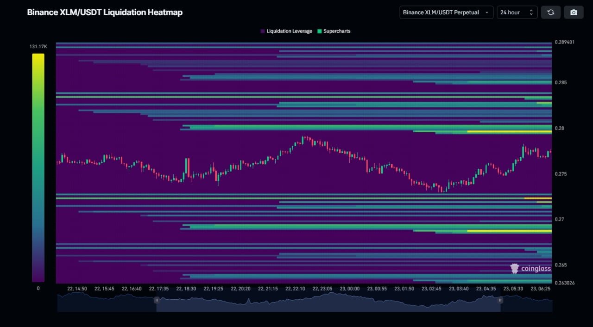Click the bright yellow liquidation band below 0.28
Image resolution: width=593 pixels, height=327 pixels.
point(509,132)
